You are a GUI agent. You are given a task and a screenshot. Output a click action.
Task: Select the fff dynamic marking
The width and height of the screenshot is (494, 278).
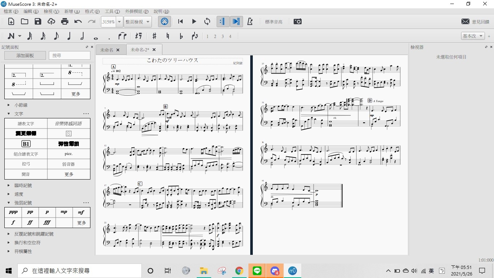(47, 223)
